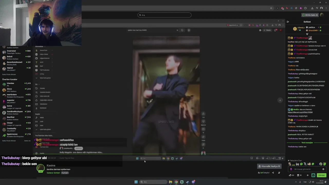Open the superior VALORANT channel
This screenshot has width=329, height=185.
[16, 101]
